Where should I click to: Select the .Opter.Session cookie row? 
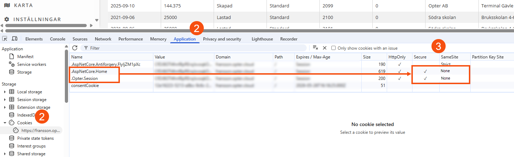tap(85, 78)
